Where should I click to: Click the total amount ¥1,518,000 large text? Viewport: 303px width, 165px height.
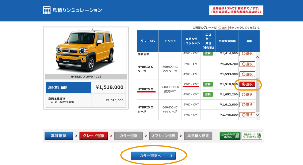(110, 87)
